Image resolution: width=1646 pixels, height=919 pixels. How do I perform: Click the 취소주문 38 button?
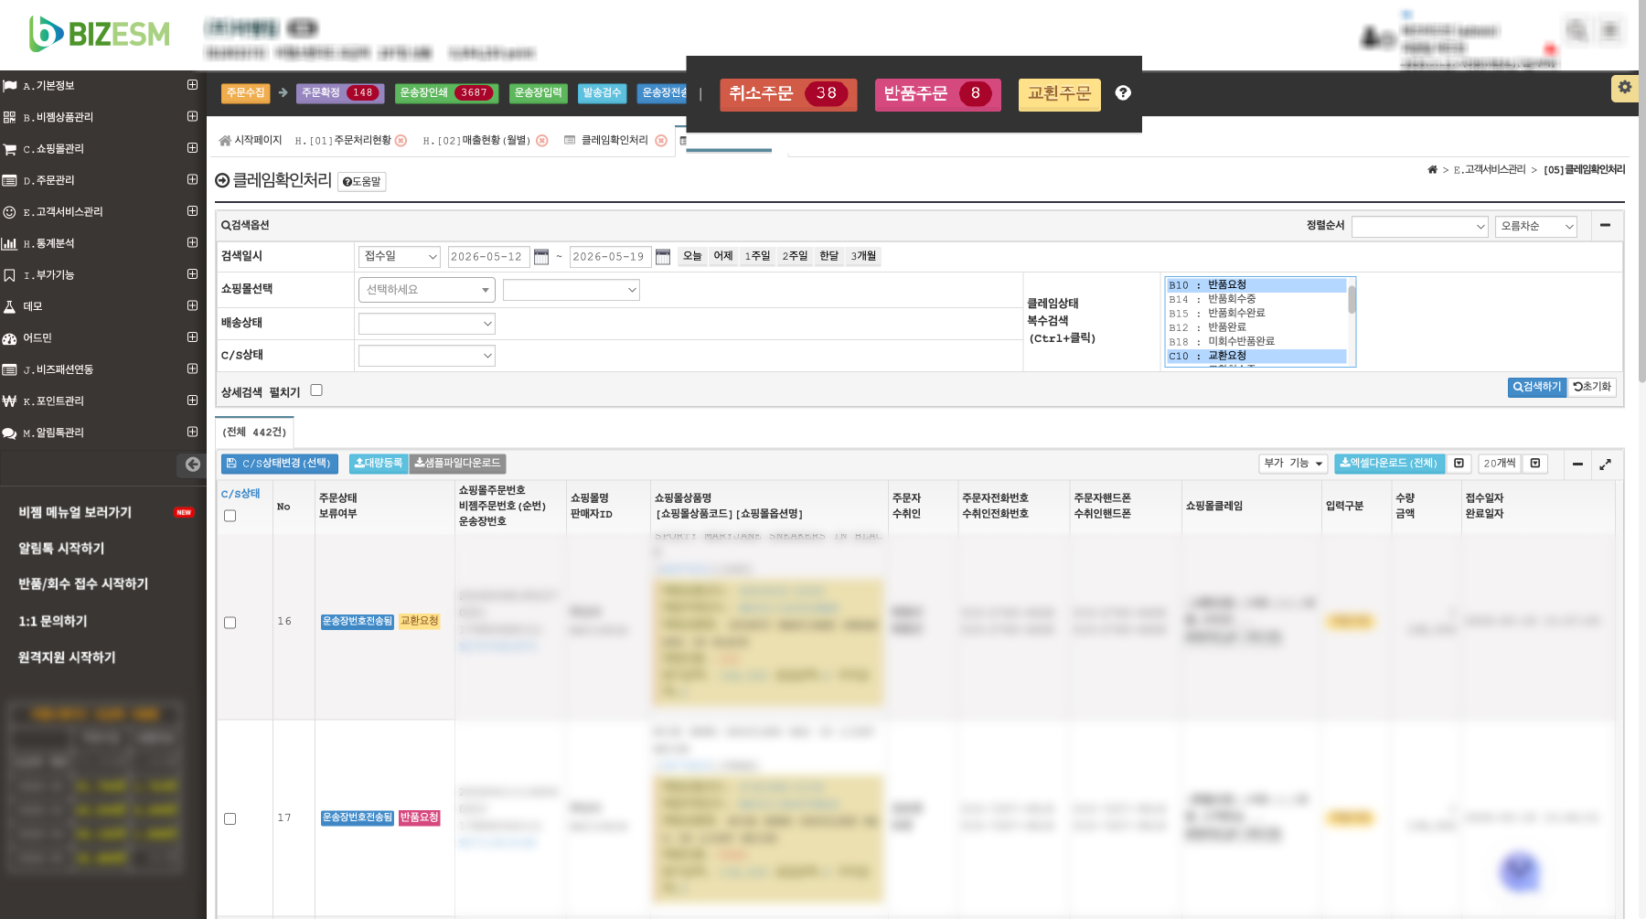788,93
